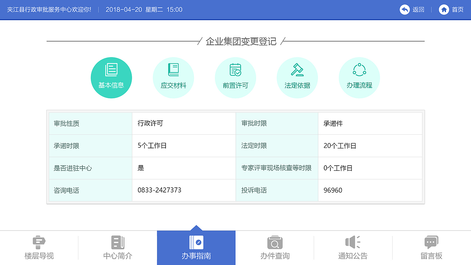Click the back arrow icon
The image size is (471, 265).
(405, 10)
